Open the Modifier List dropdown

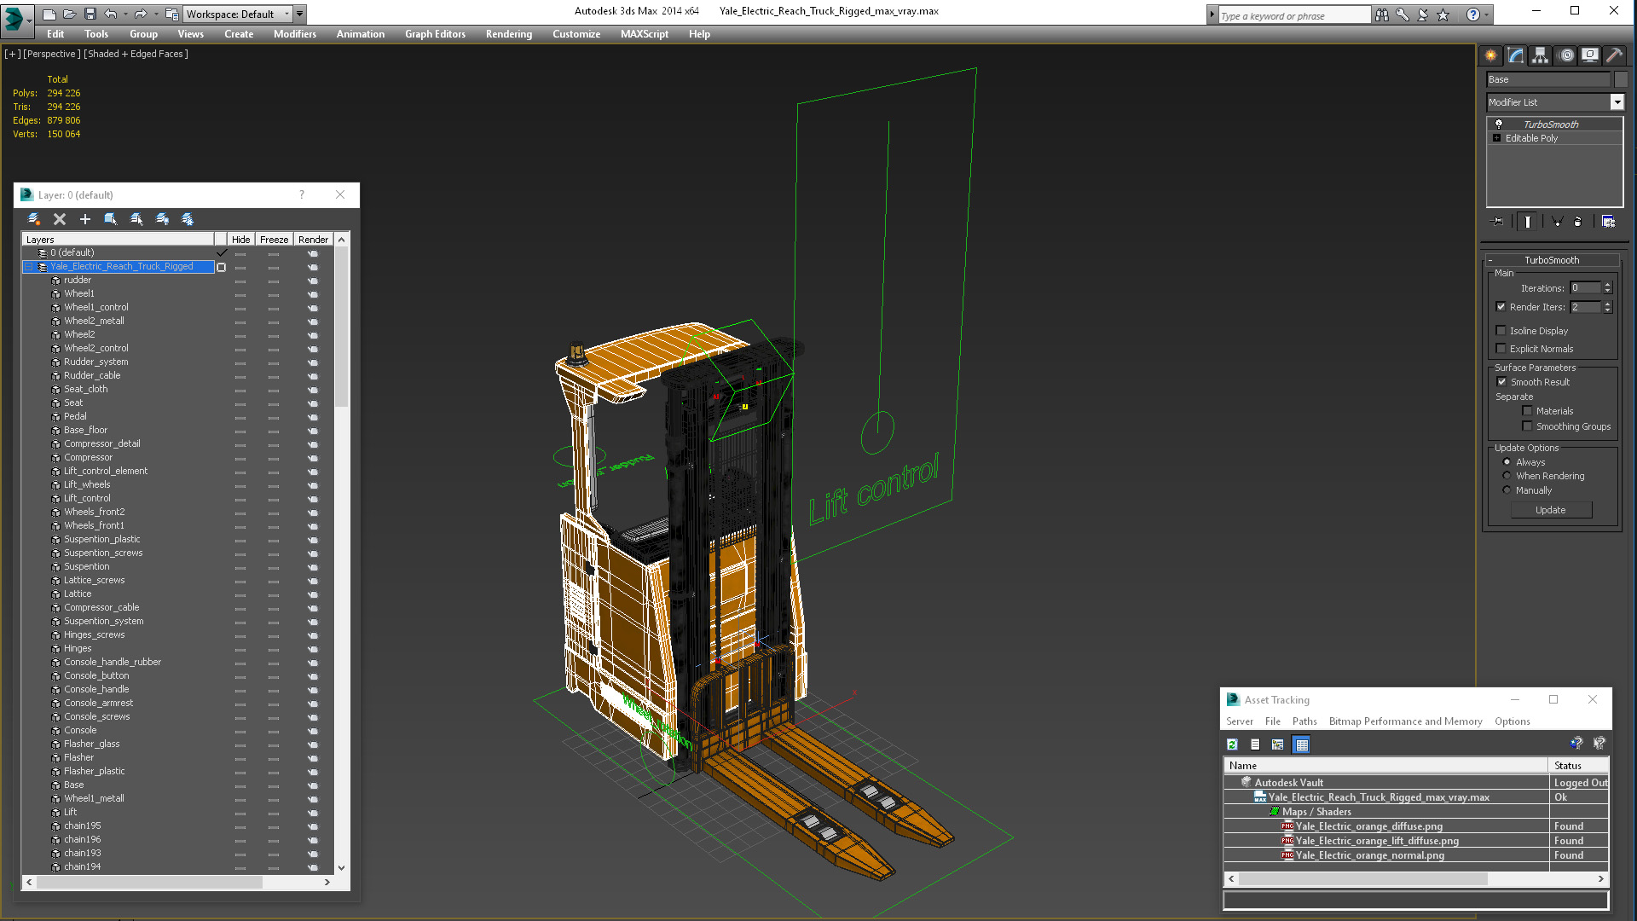pos(1617,102)
